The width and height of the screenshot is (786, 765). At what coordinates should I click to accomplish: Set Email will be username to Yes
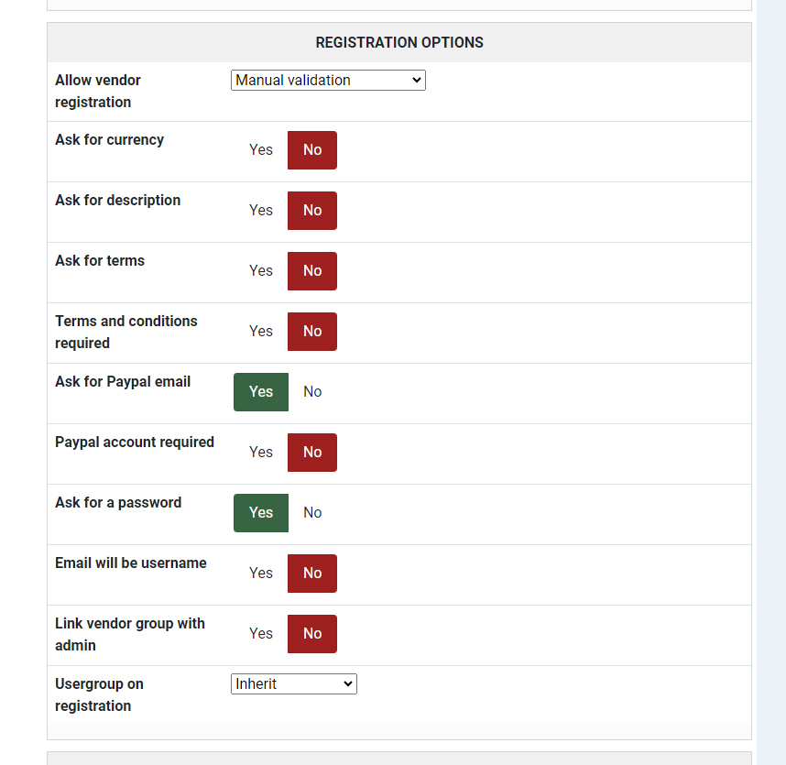coord(261,574)
